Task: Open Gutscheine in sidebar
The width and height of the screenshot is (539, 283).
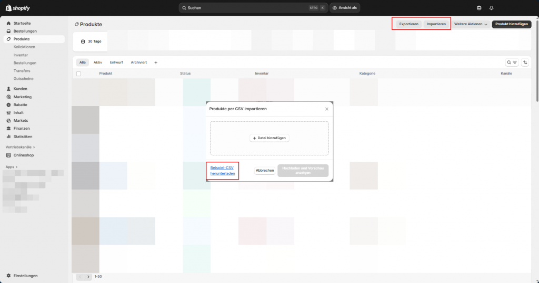Action: click(23, 79)
